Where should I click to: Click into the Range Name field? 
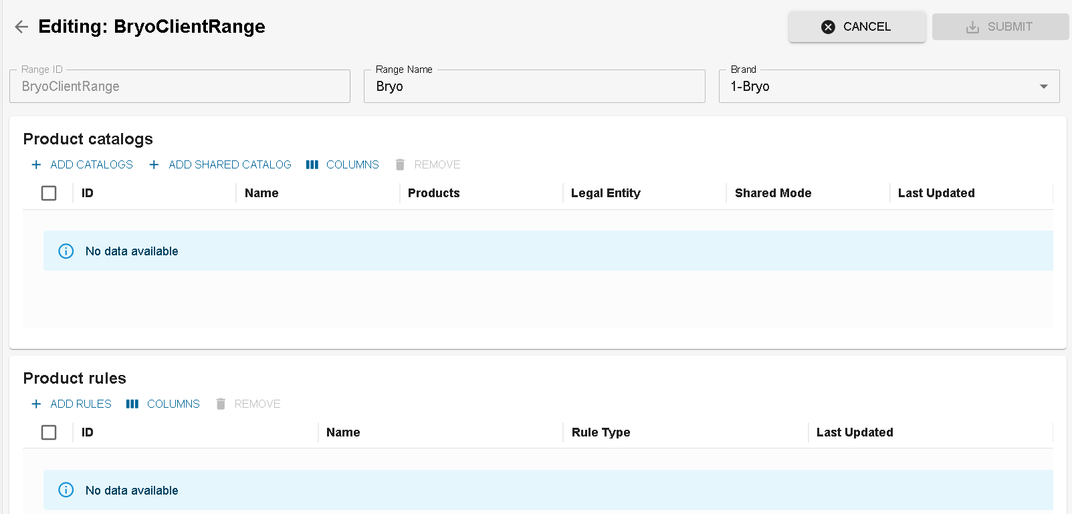point(534,86)
